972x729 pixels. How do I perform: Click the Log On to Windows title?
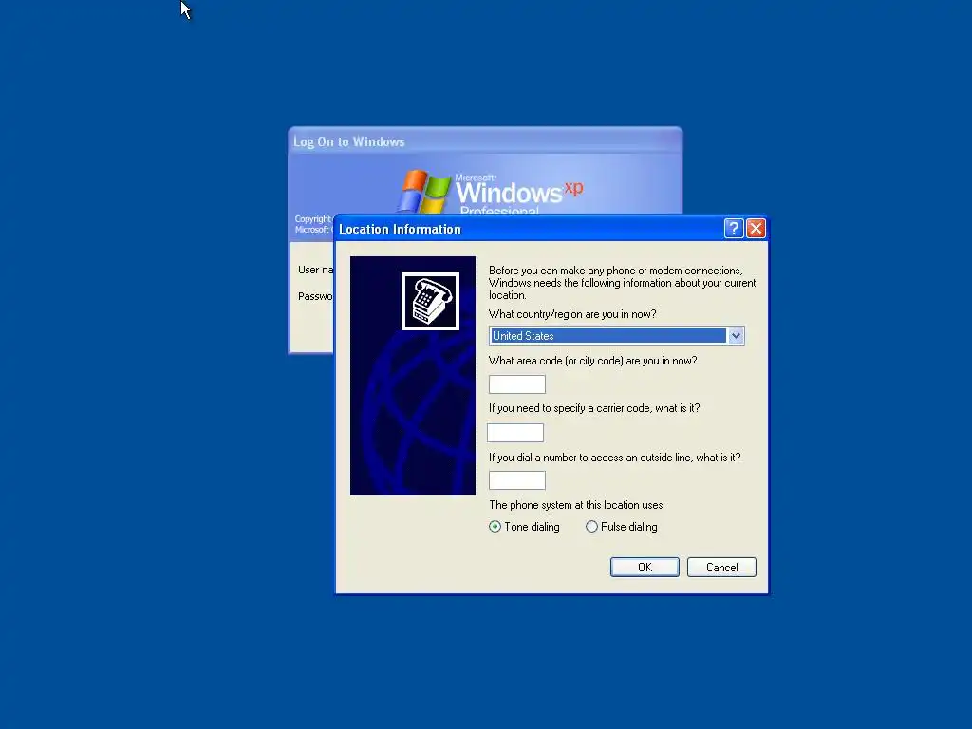pos(349,142)
